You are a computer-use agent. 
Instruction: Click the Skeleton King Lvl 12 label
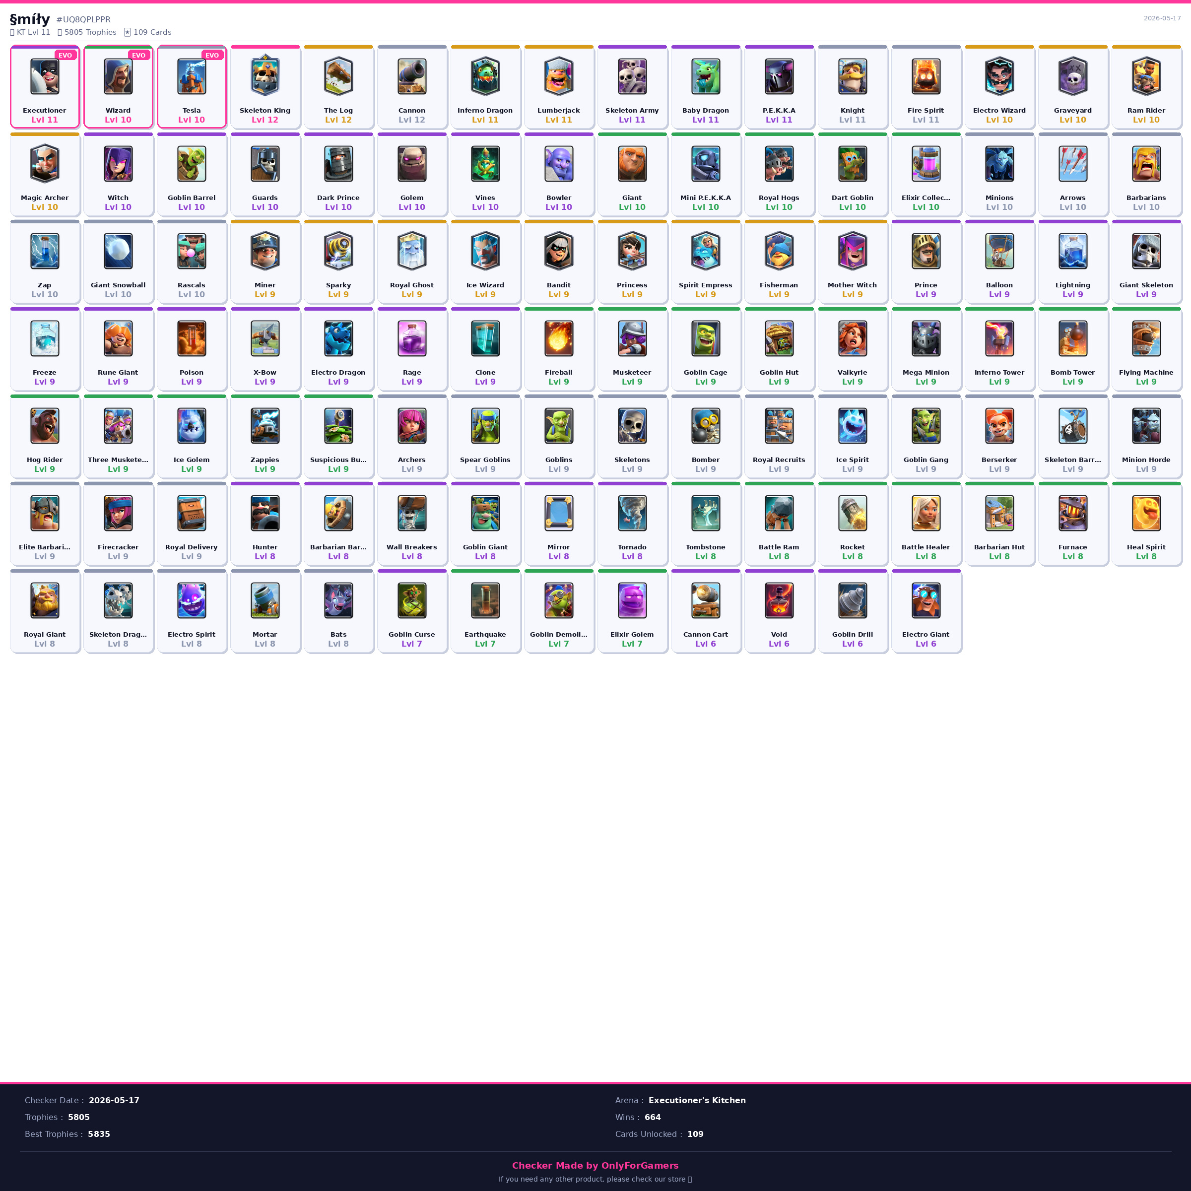265,120
